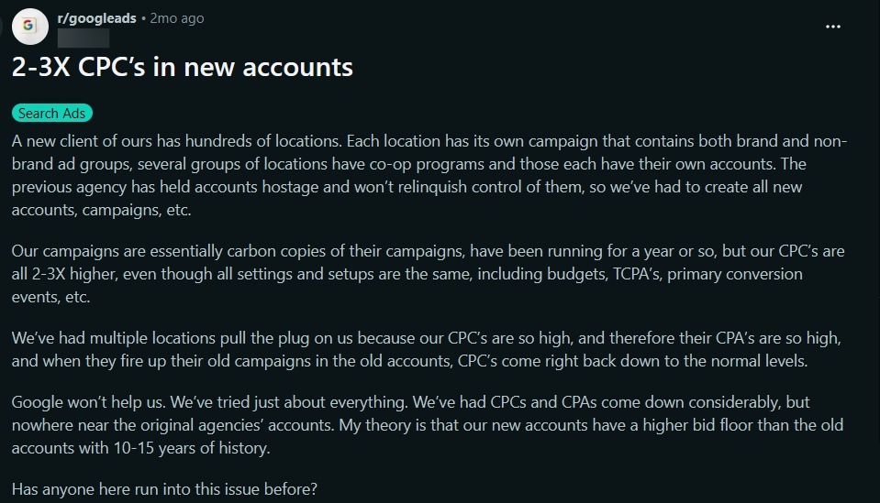This screenshot has height=503, width=880.
Task: Visit the r/googleads subreddit link
Action: pyautogui.click(x=96, y=18)
